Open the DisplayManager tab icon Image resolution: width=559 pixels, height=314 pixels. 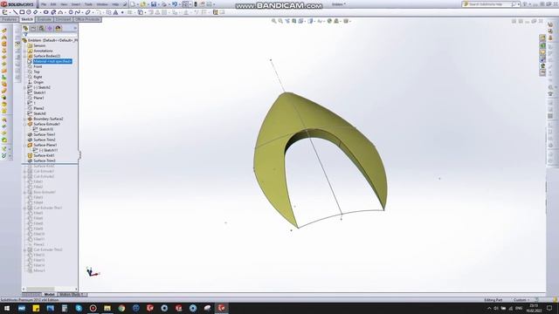59,29
